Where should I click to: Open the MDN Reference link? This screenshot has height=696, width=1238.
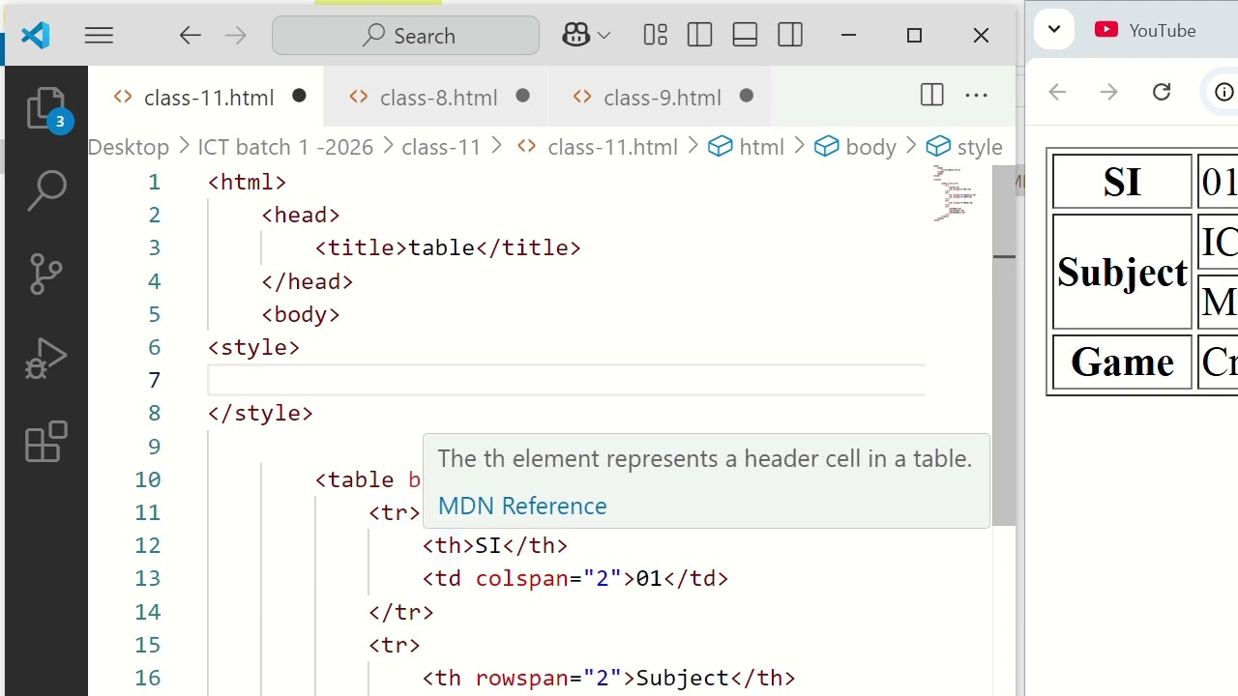[x=522, y=506]
